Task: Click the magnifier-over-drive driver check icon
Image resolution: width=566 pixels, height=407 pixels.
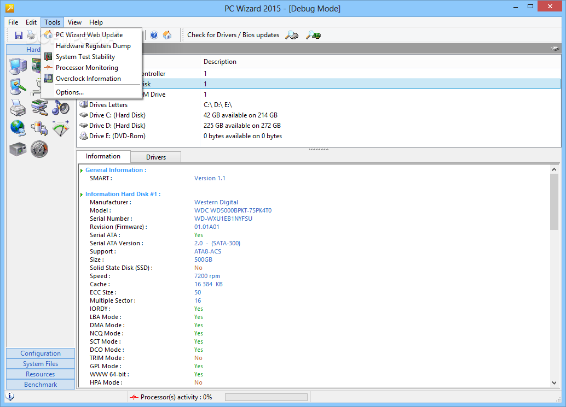Action: coord(292,35)
